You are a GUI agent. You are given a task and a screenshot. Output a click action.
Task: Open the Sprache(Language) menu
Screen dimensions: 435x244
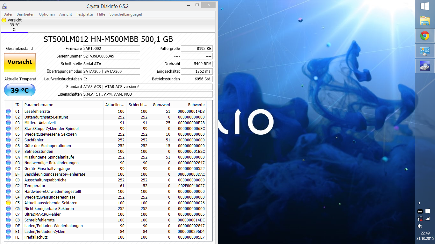pyautogui.click(x=126, y=14)
